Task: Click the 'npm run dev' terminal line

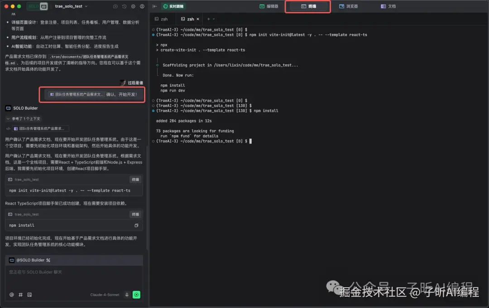Action: pos(173,90)
